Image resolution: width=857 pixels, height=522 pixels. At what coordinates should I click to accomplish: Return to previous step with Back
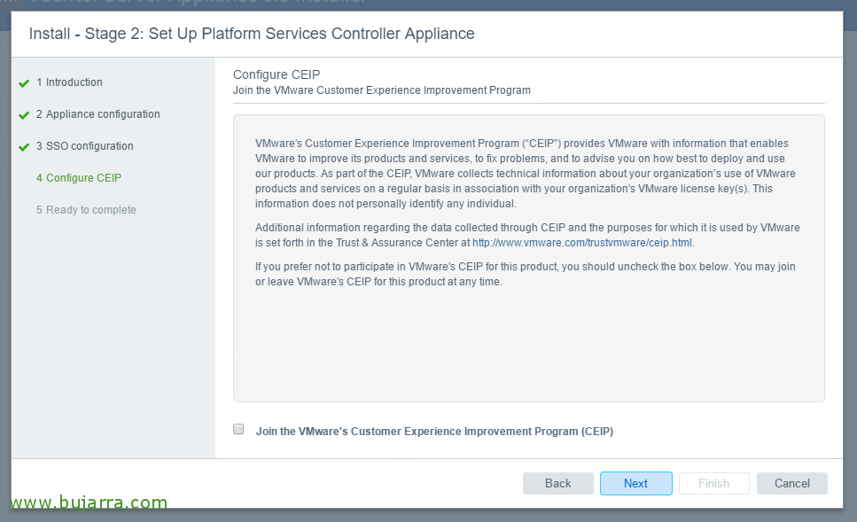pos(558,483)
